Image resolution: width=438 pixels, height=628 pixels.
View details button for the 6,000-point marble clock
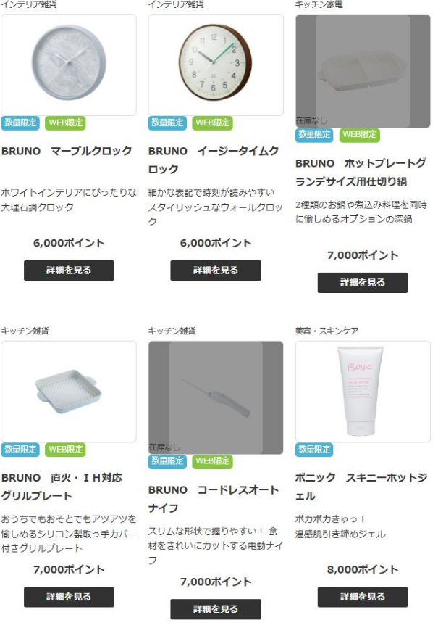click(69, 270)
